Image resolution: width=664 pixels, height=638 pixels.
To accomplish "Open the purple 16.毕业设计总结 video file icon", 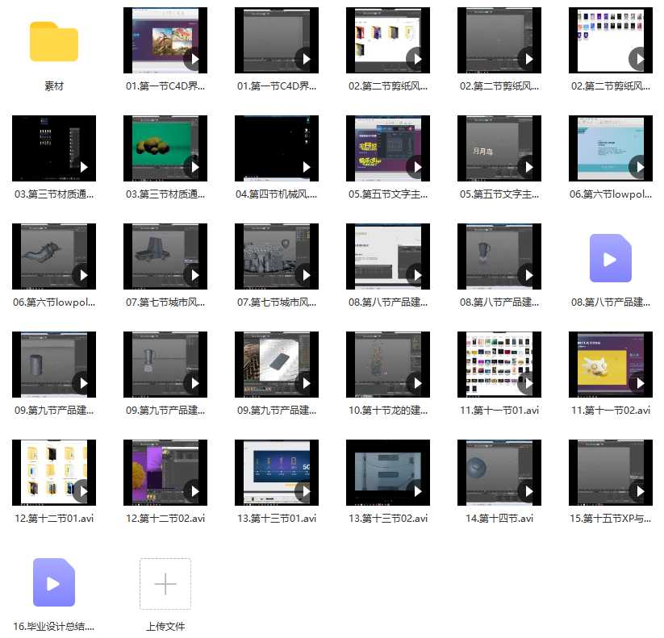I will (54, 582).
